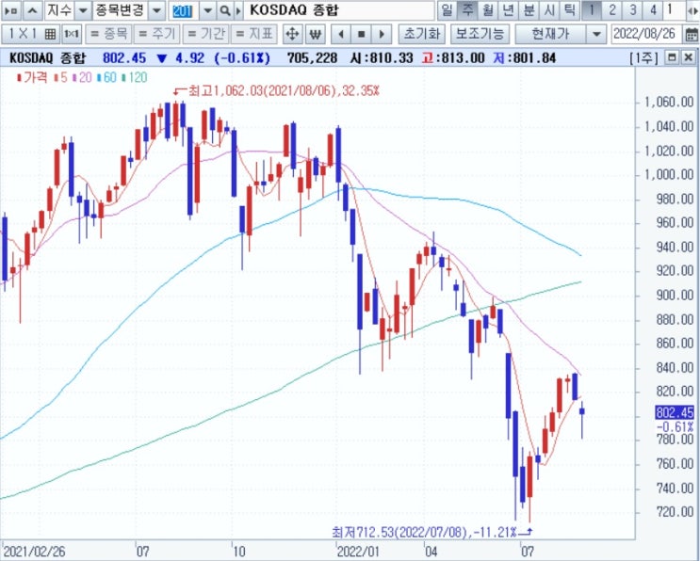This screenshot has height=561, width=700.
Task: Click the 저:801.84 low value in header
Action: pyautogui.click(x=524, y=58)
